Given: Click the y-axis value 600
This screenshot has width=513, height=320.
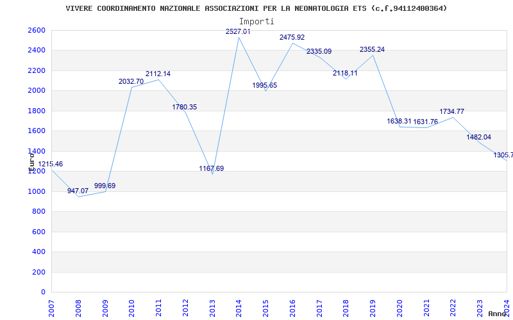Looking at the screenshot, I should pyautogui.click(x=39, y=232).
